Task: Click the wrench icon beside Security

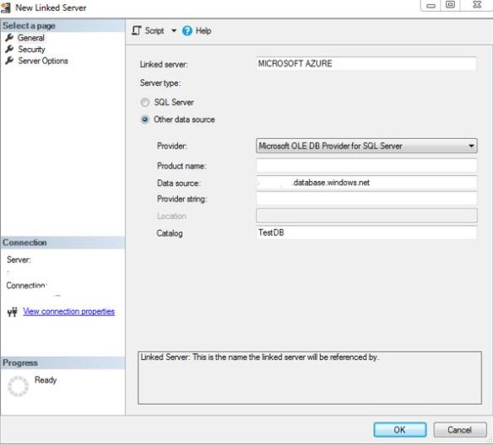Action: click(9, 49)
